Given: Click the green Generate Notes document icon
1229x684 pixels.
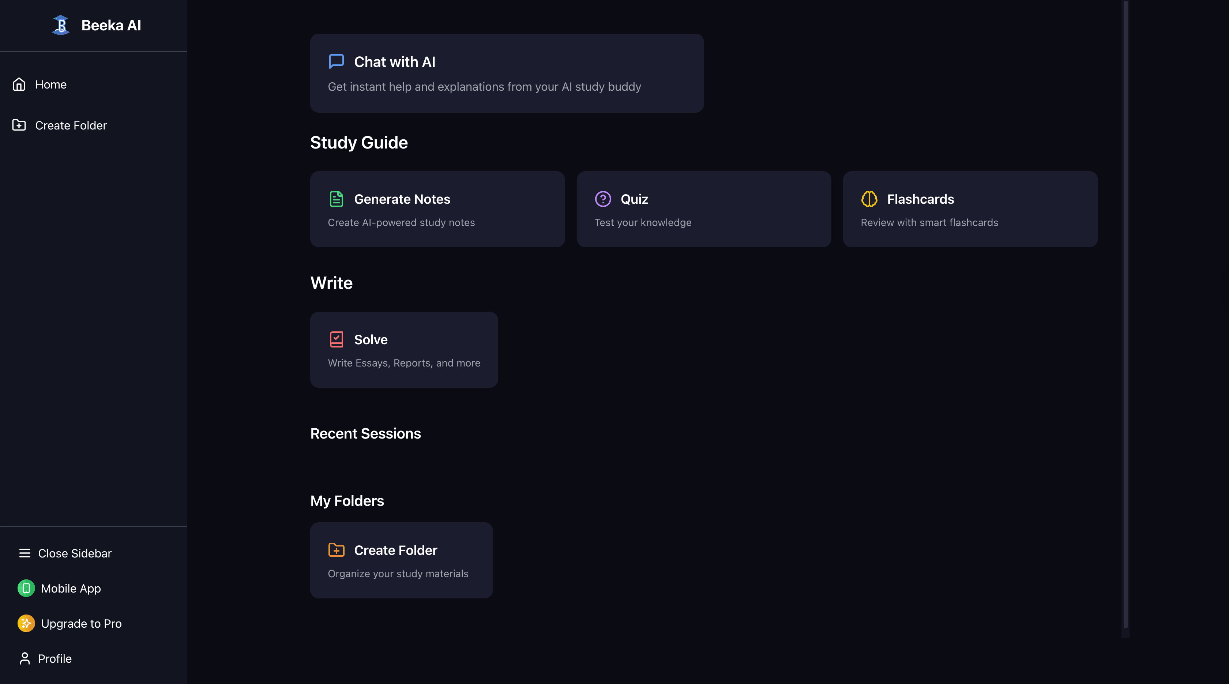Looking at the screenshot, I should 337,199.
